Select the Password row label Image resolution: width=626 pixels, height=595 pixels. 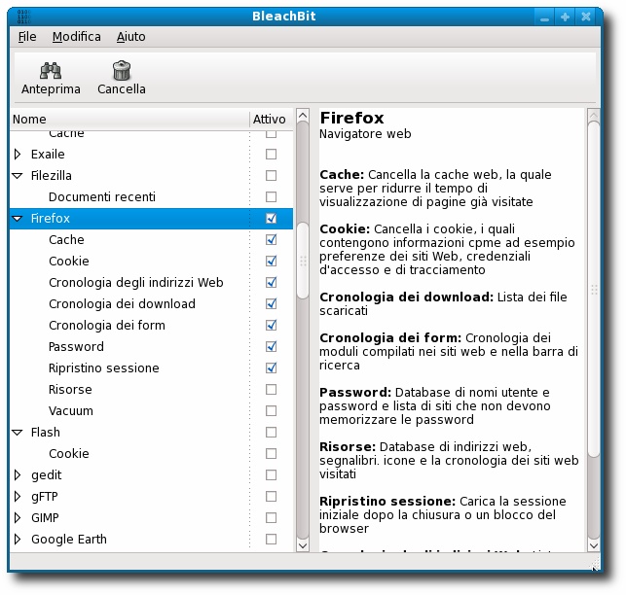tap(76, 346)
